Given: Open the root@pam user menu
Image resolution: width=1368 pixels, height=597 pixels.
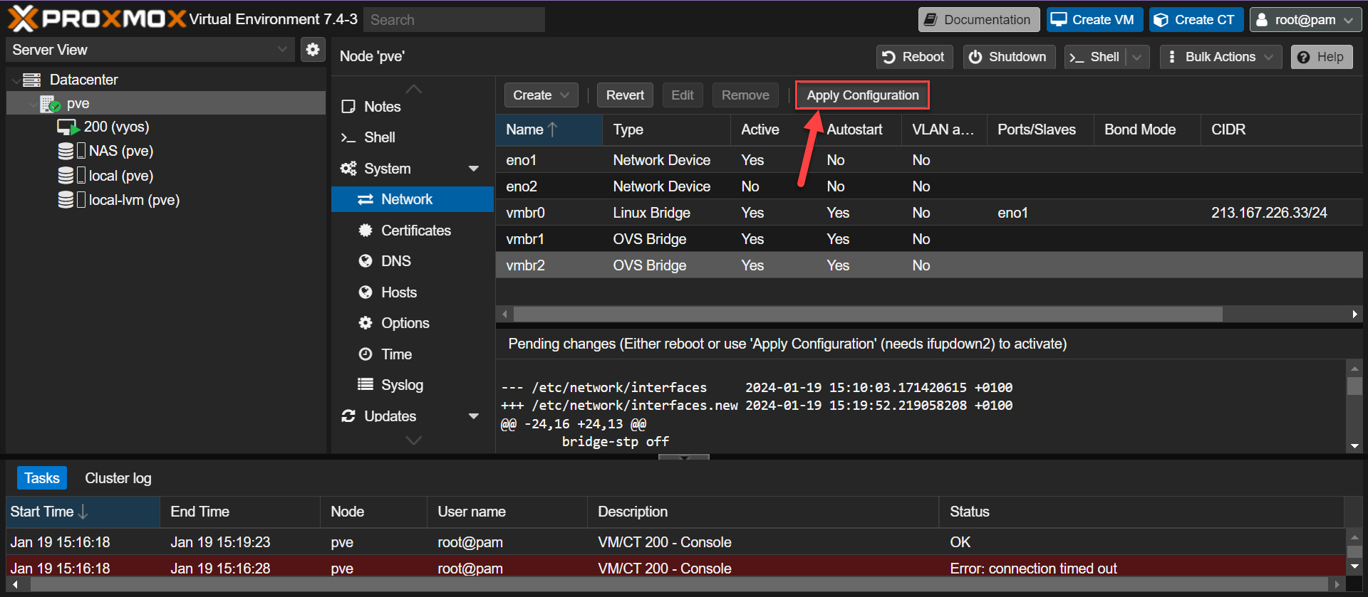Looking at the screenshot, I should pyautogui.click(x=1305, y=20).
